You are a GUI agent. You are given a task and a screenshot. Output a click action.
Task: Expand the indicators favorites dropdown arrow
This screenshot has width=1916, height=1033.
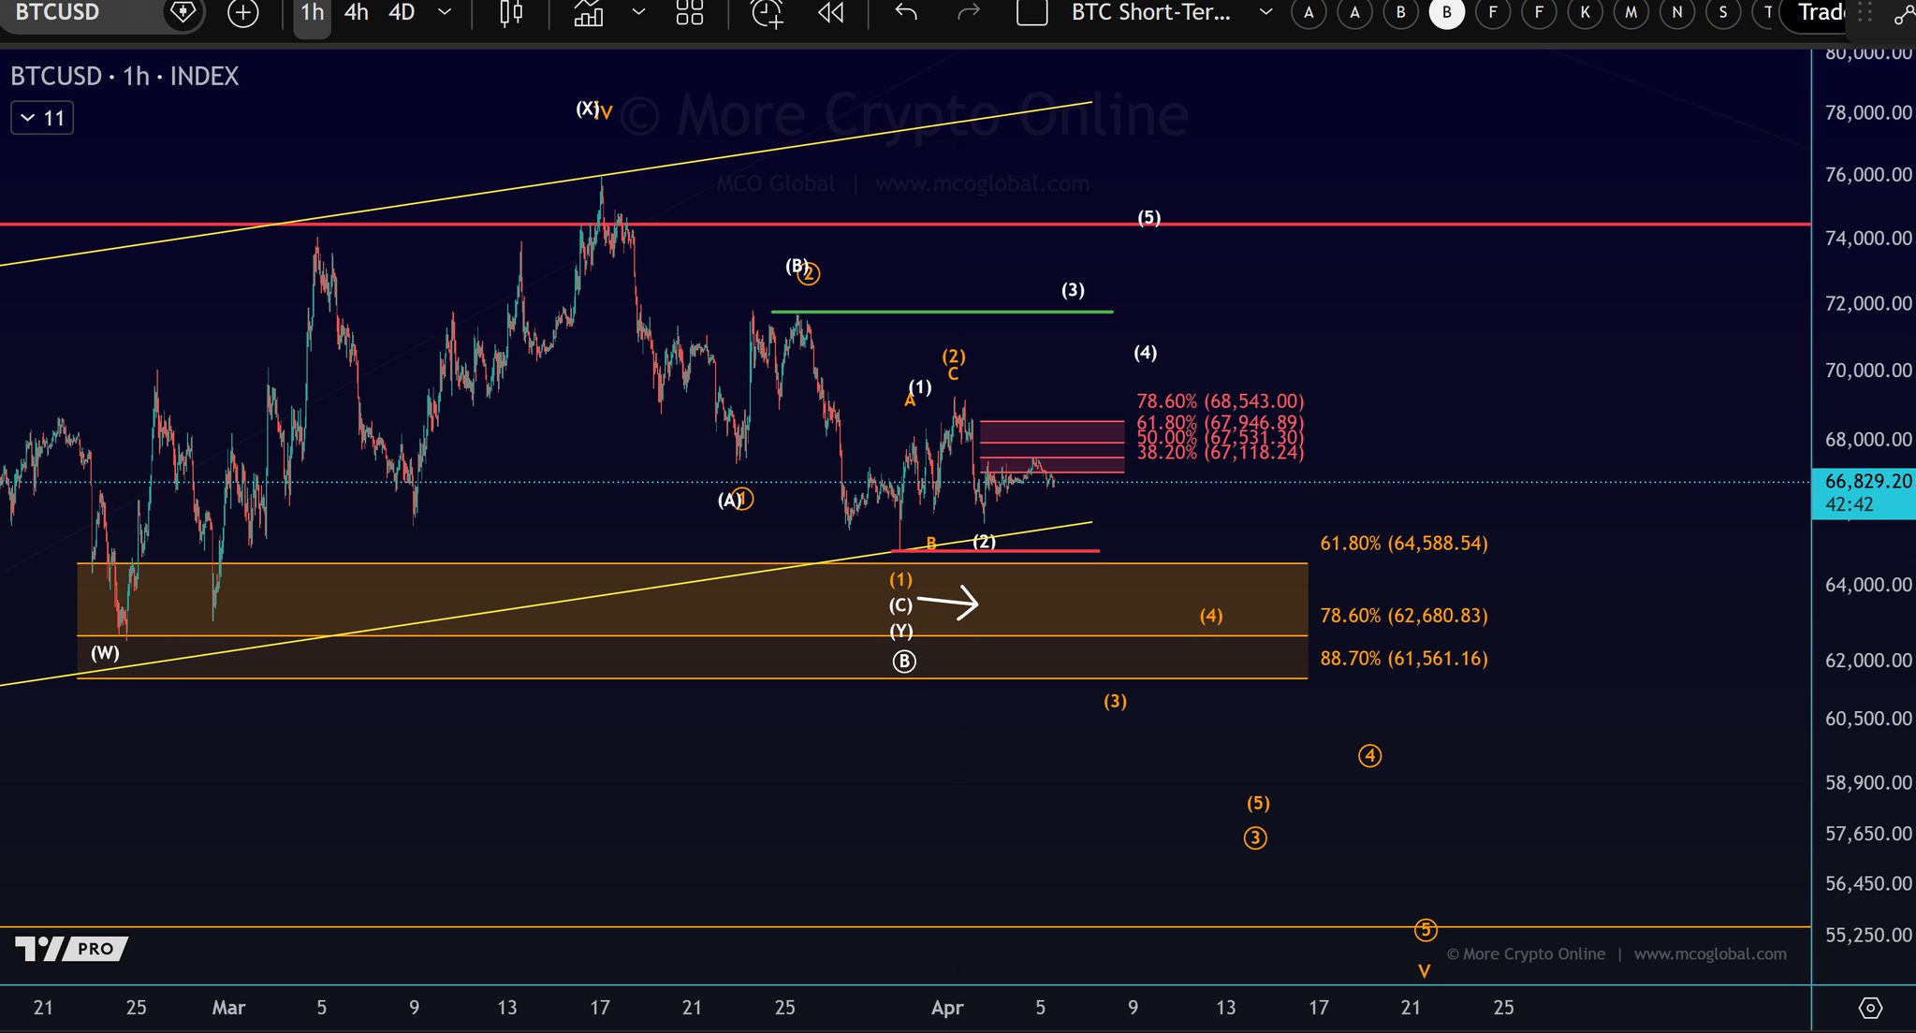(638, 13)
